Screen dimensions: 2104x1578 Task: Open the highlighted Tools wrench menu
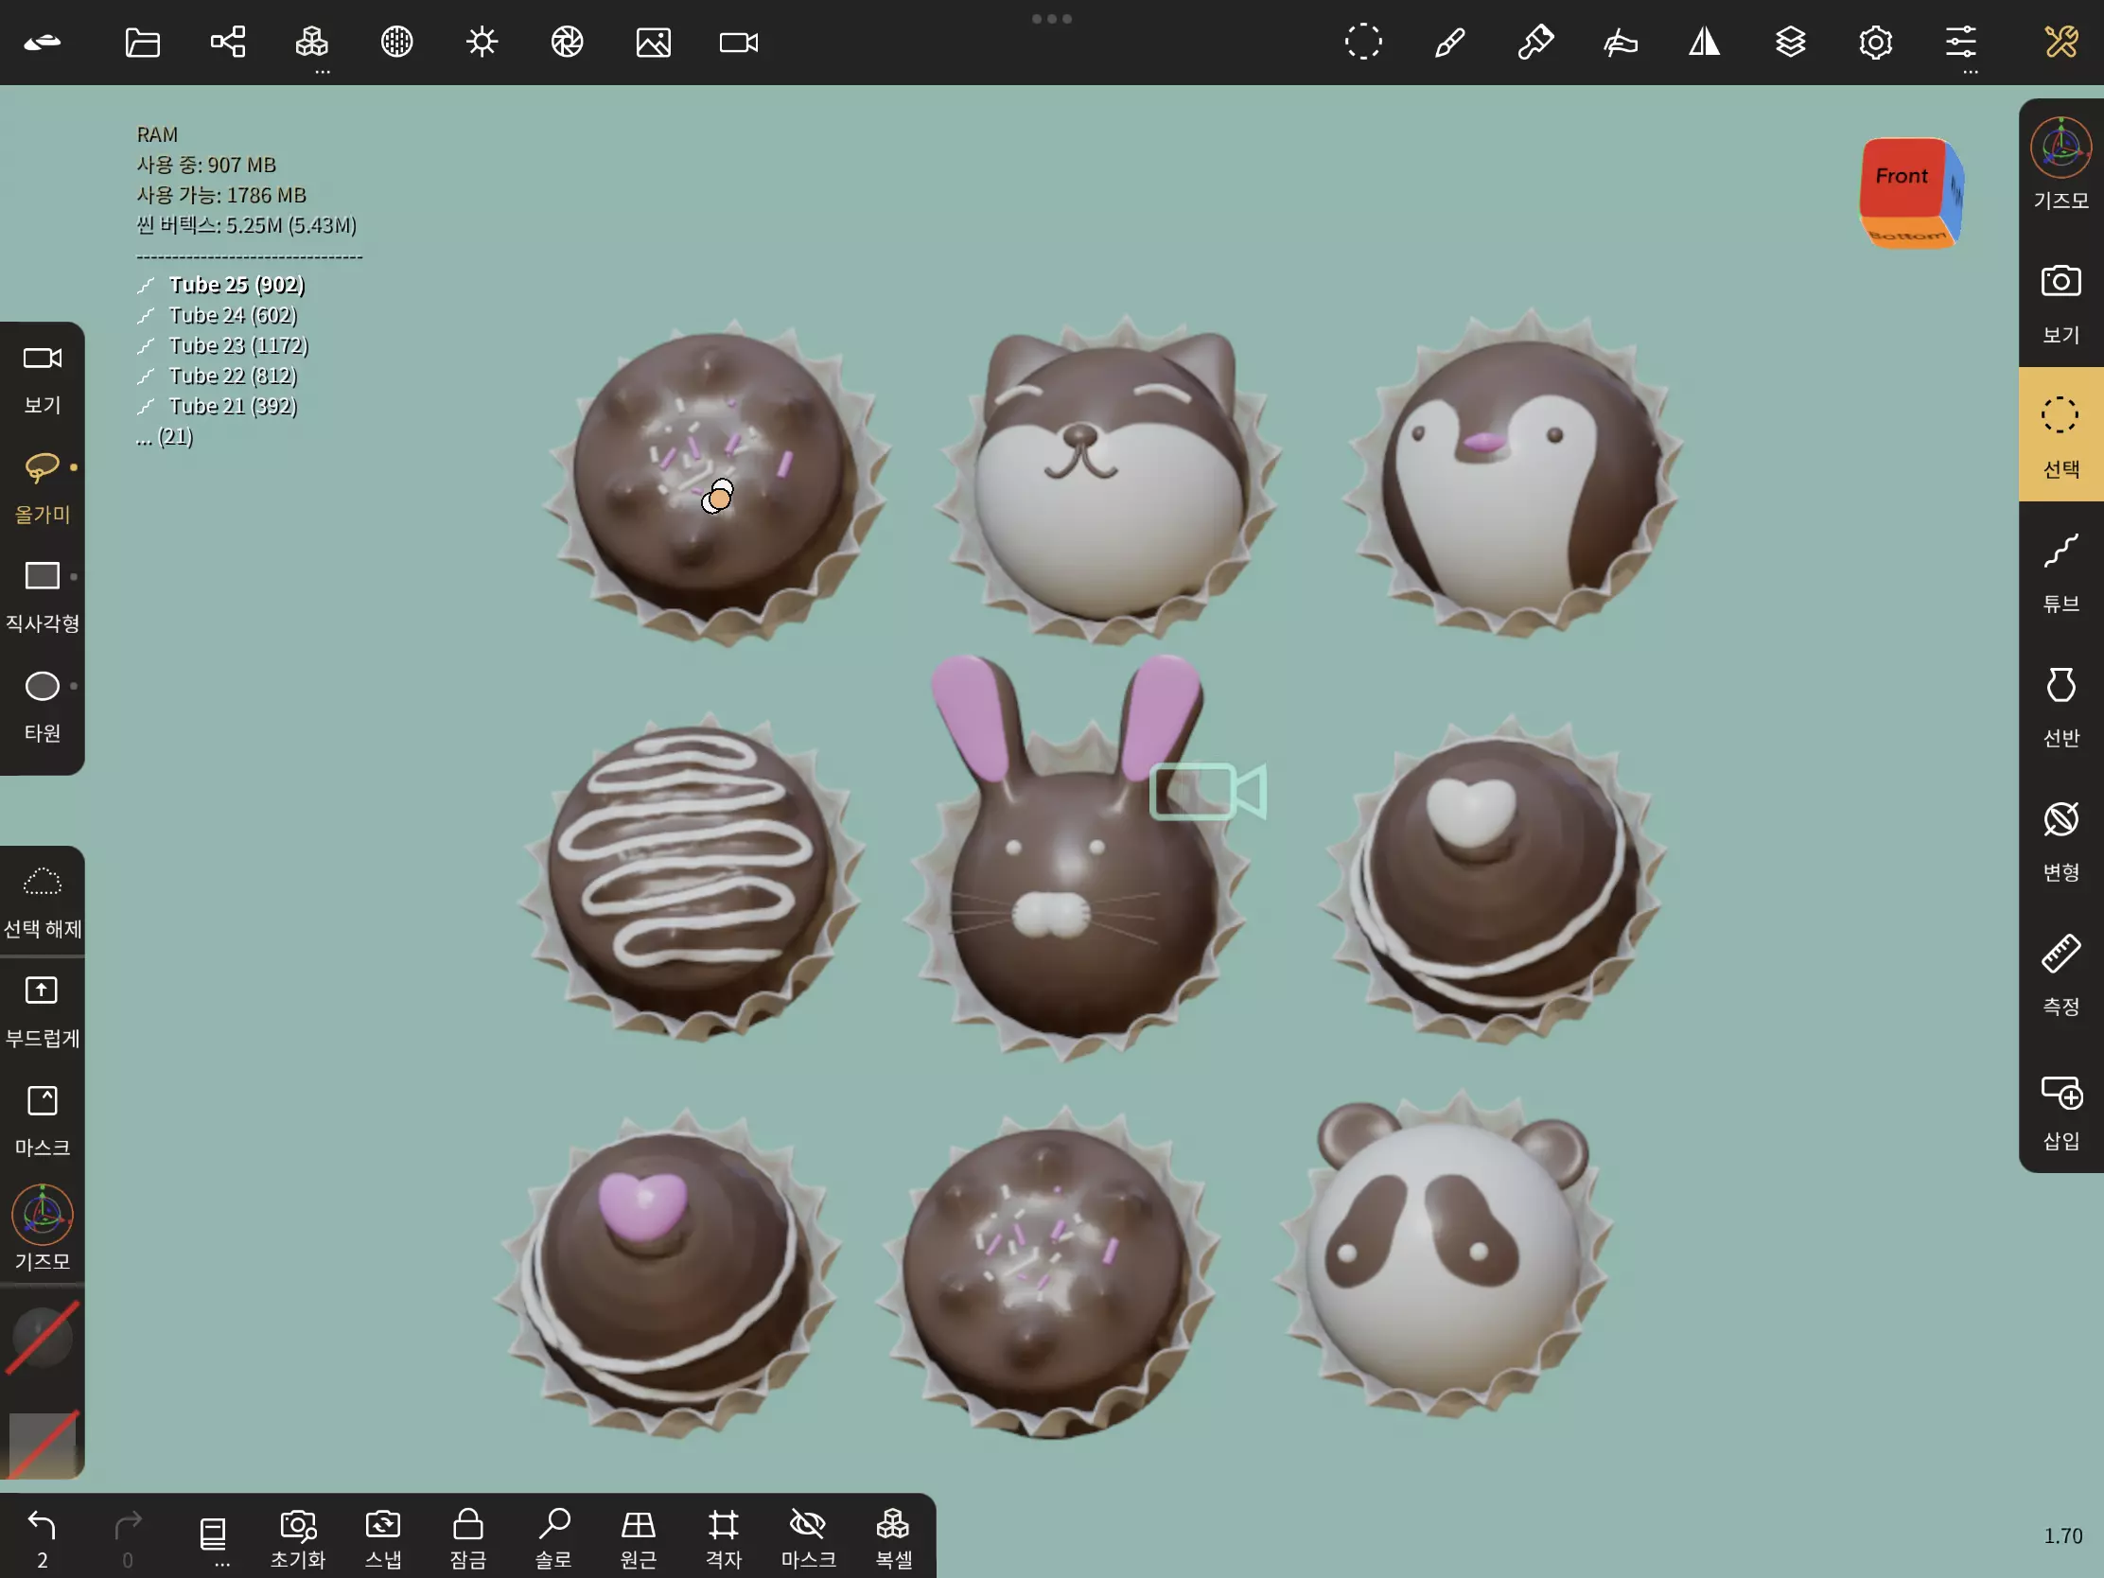coord(2061,42)
